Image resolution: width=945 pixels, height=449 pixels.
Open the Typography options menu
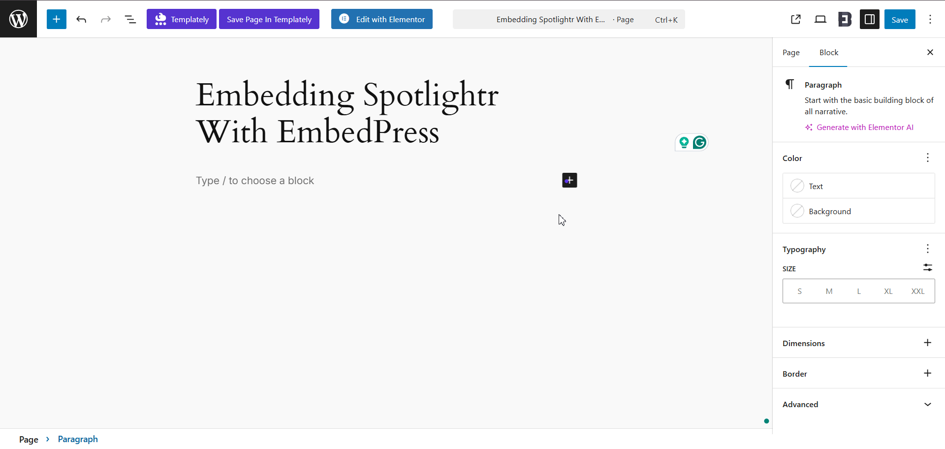[928, 249]
